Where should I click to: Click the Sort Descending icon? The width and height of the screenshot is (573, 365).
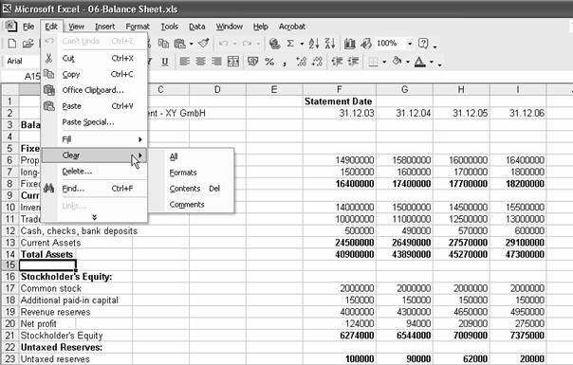[330, 44]
